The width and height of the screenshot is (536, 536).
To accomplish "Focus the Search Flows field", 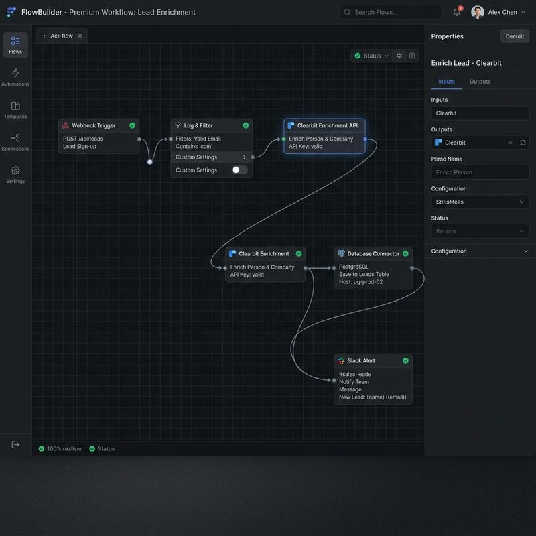I will tap(391, 12).
